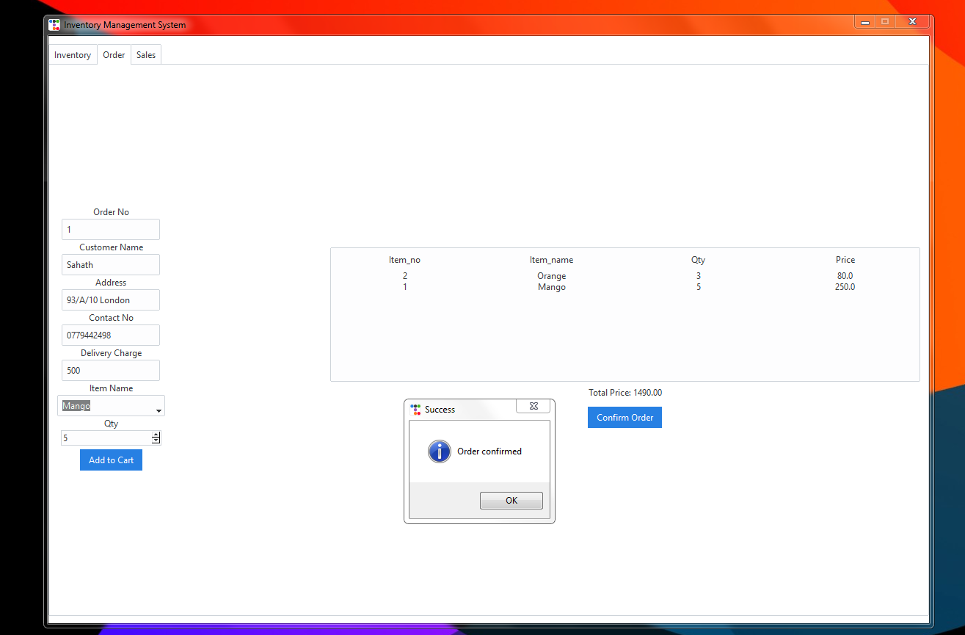Viewport: 965px width, 635px height.
Task: Click the Confirm Order button
Action: [624, 418]
